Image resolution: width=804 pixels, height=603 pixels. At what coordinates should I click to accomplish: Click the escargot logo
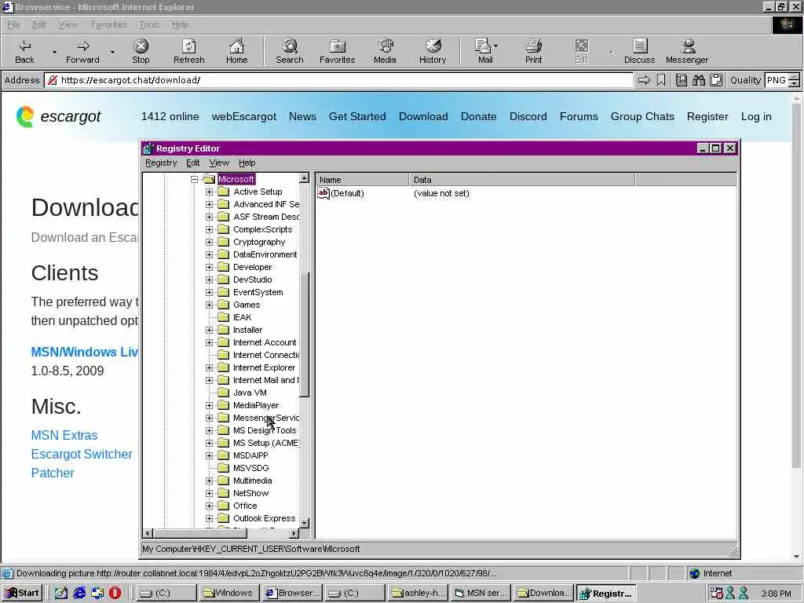(58, 116)
